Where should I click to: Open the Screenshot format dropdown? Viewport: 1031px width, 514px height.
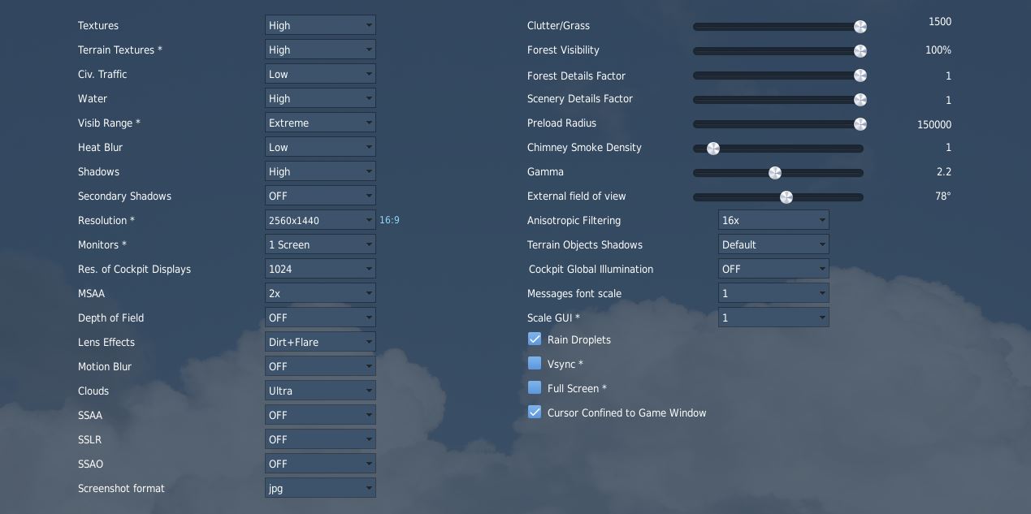pos(320,488)
